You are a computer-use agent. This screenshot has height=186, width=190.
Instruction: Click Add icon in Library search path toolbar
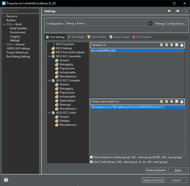[161, 102]
